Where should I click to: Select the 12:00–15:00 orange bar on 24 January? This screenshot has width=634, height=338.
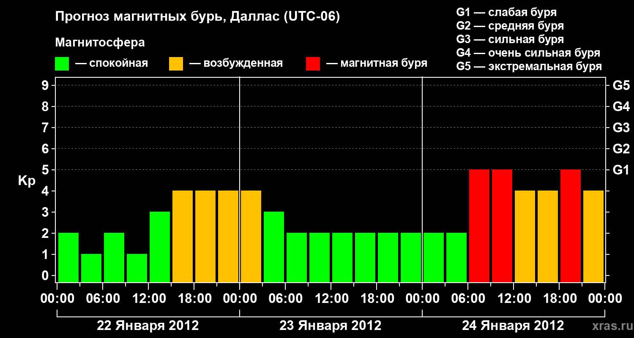[x=525, y=236]
